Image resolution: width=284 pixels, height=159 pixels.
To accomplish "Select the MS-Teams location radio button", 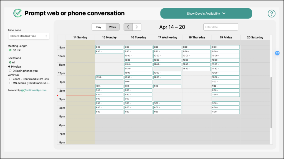I will 10,83.
